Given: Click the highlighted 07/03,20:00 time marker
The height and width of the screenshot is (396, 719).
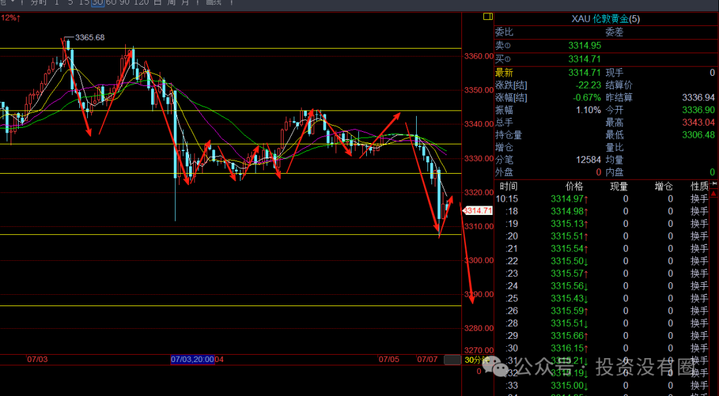Looking at the screenshot, I should tap(192, 359).
